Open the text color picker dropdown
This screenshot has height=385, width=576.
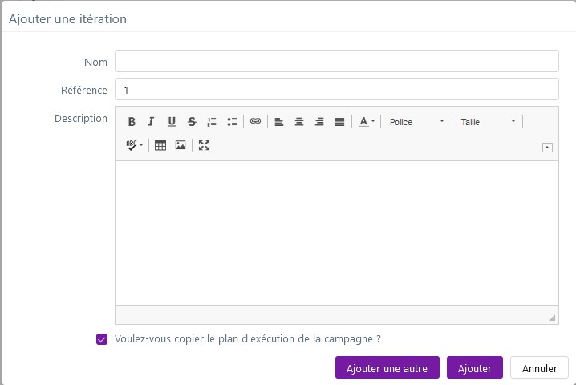point(367,122)
